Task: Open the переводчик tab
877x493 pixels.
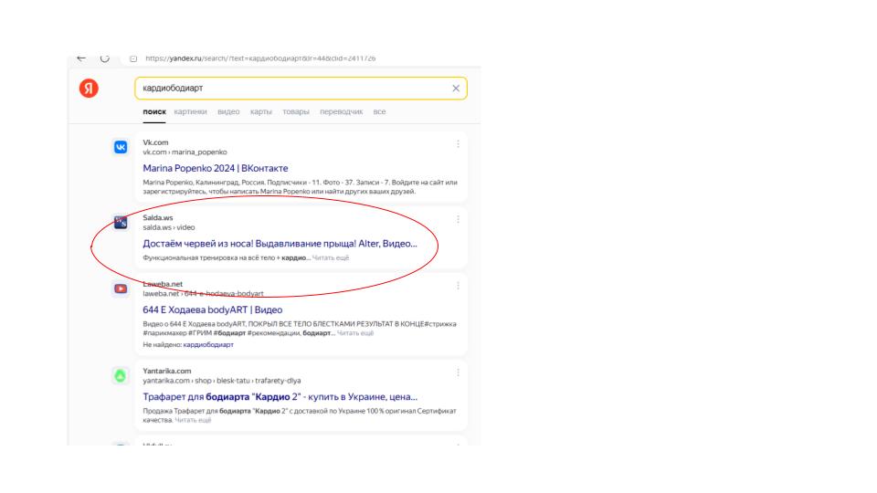Action: (x=341, y=111)
